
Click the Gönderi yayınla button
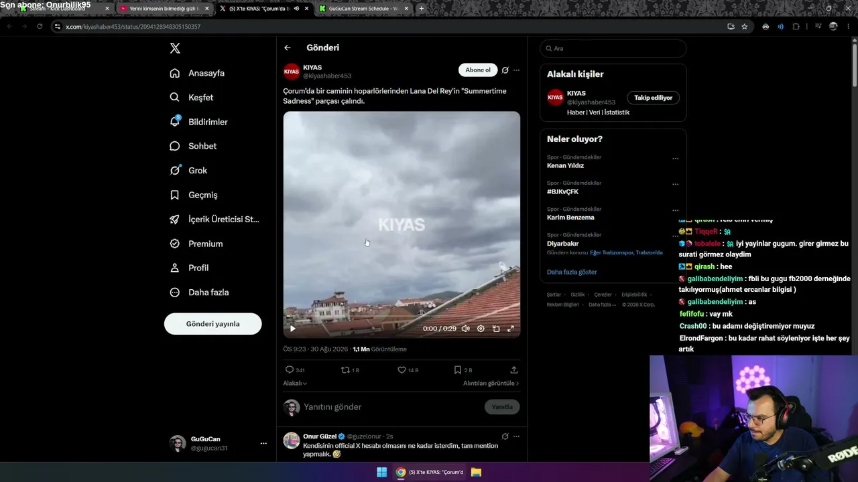tap(213, 323)
